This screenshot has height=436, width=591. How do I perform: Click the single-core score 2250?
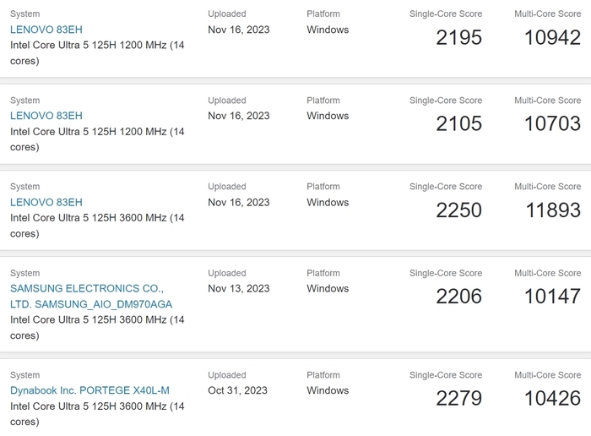pos(458,210)
